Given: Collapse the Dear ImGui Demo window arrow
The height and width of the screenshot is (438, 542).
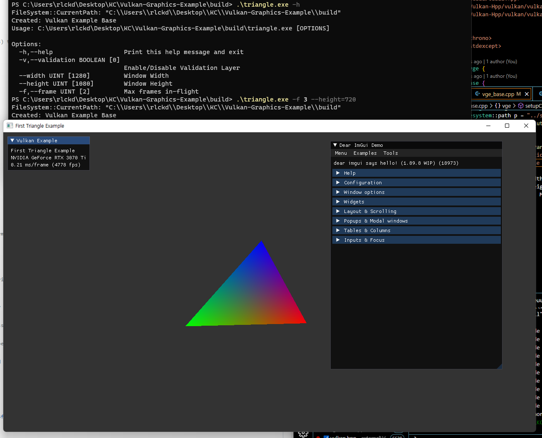Looking at the screenshot, I should 335,145.
